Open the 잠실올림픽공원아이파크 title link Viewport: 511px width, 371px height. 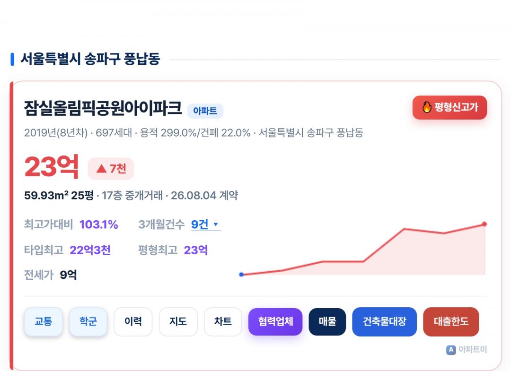pos(103,108)
